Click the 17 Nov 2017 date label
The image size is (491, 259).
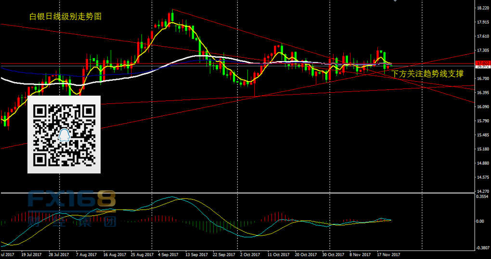(388, 255)
